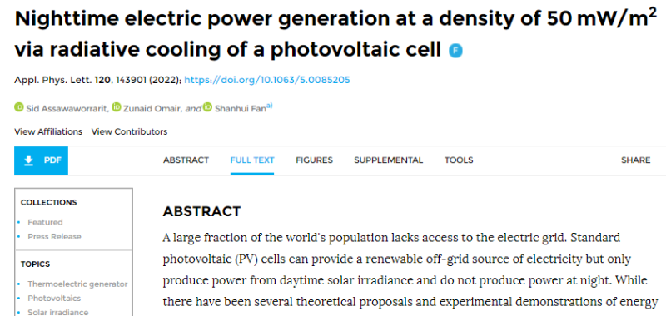Open the Solar irradiance topic link

(58, 312)
